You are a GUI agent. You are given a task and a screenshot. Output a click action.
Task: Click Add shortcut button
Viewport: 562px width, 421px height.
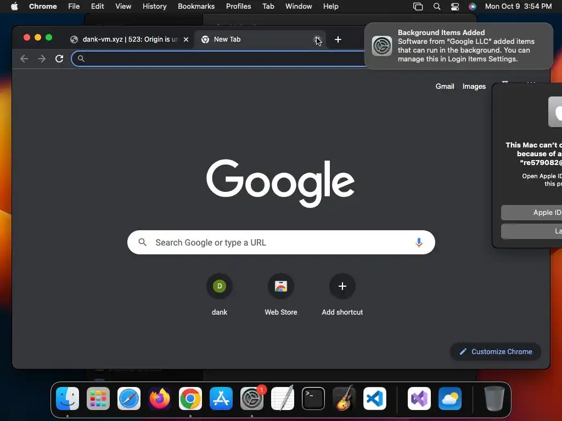pyautogui.click(x=342, y=294)
